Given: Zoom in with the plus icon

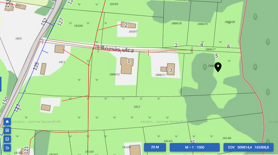Looking at the screenshot, I should pos(7,130).
